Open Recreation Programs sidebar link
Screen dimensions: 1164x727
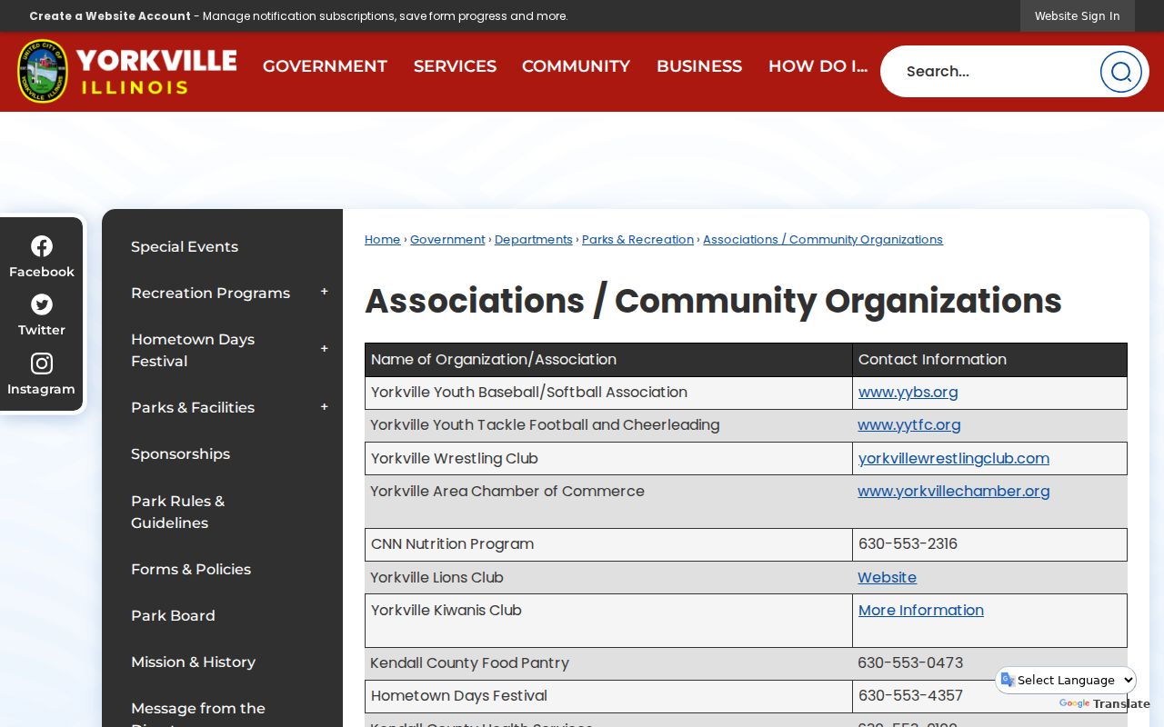(x=210, y=294)
